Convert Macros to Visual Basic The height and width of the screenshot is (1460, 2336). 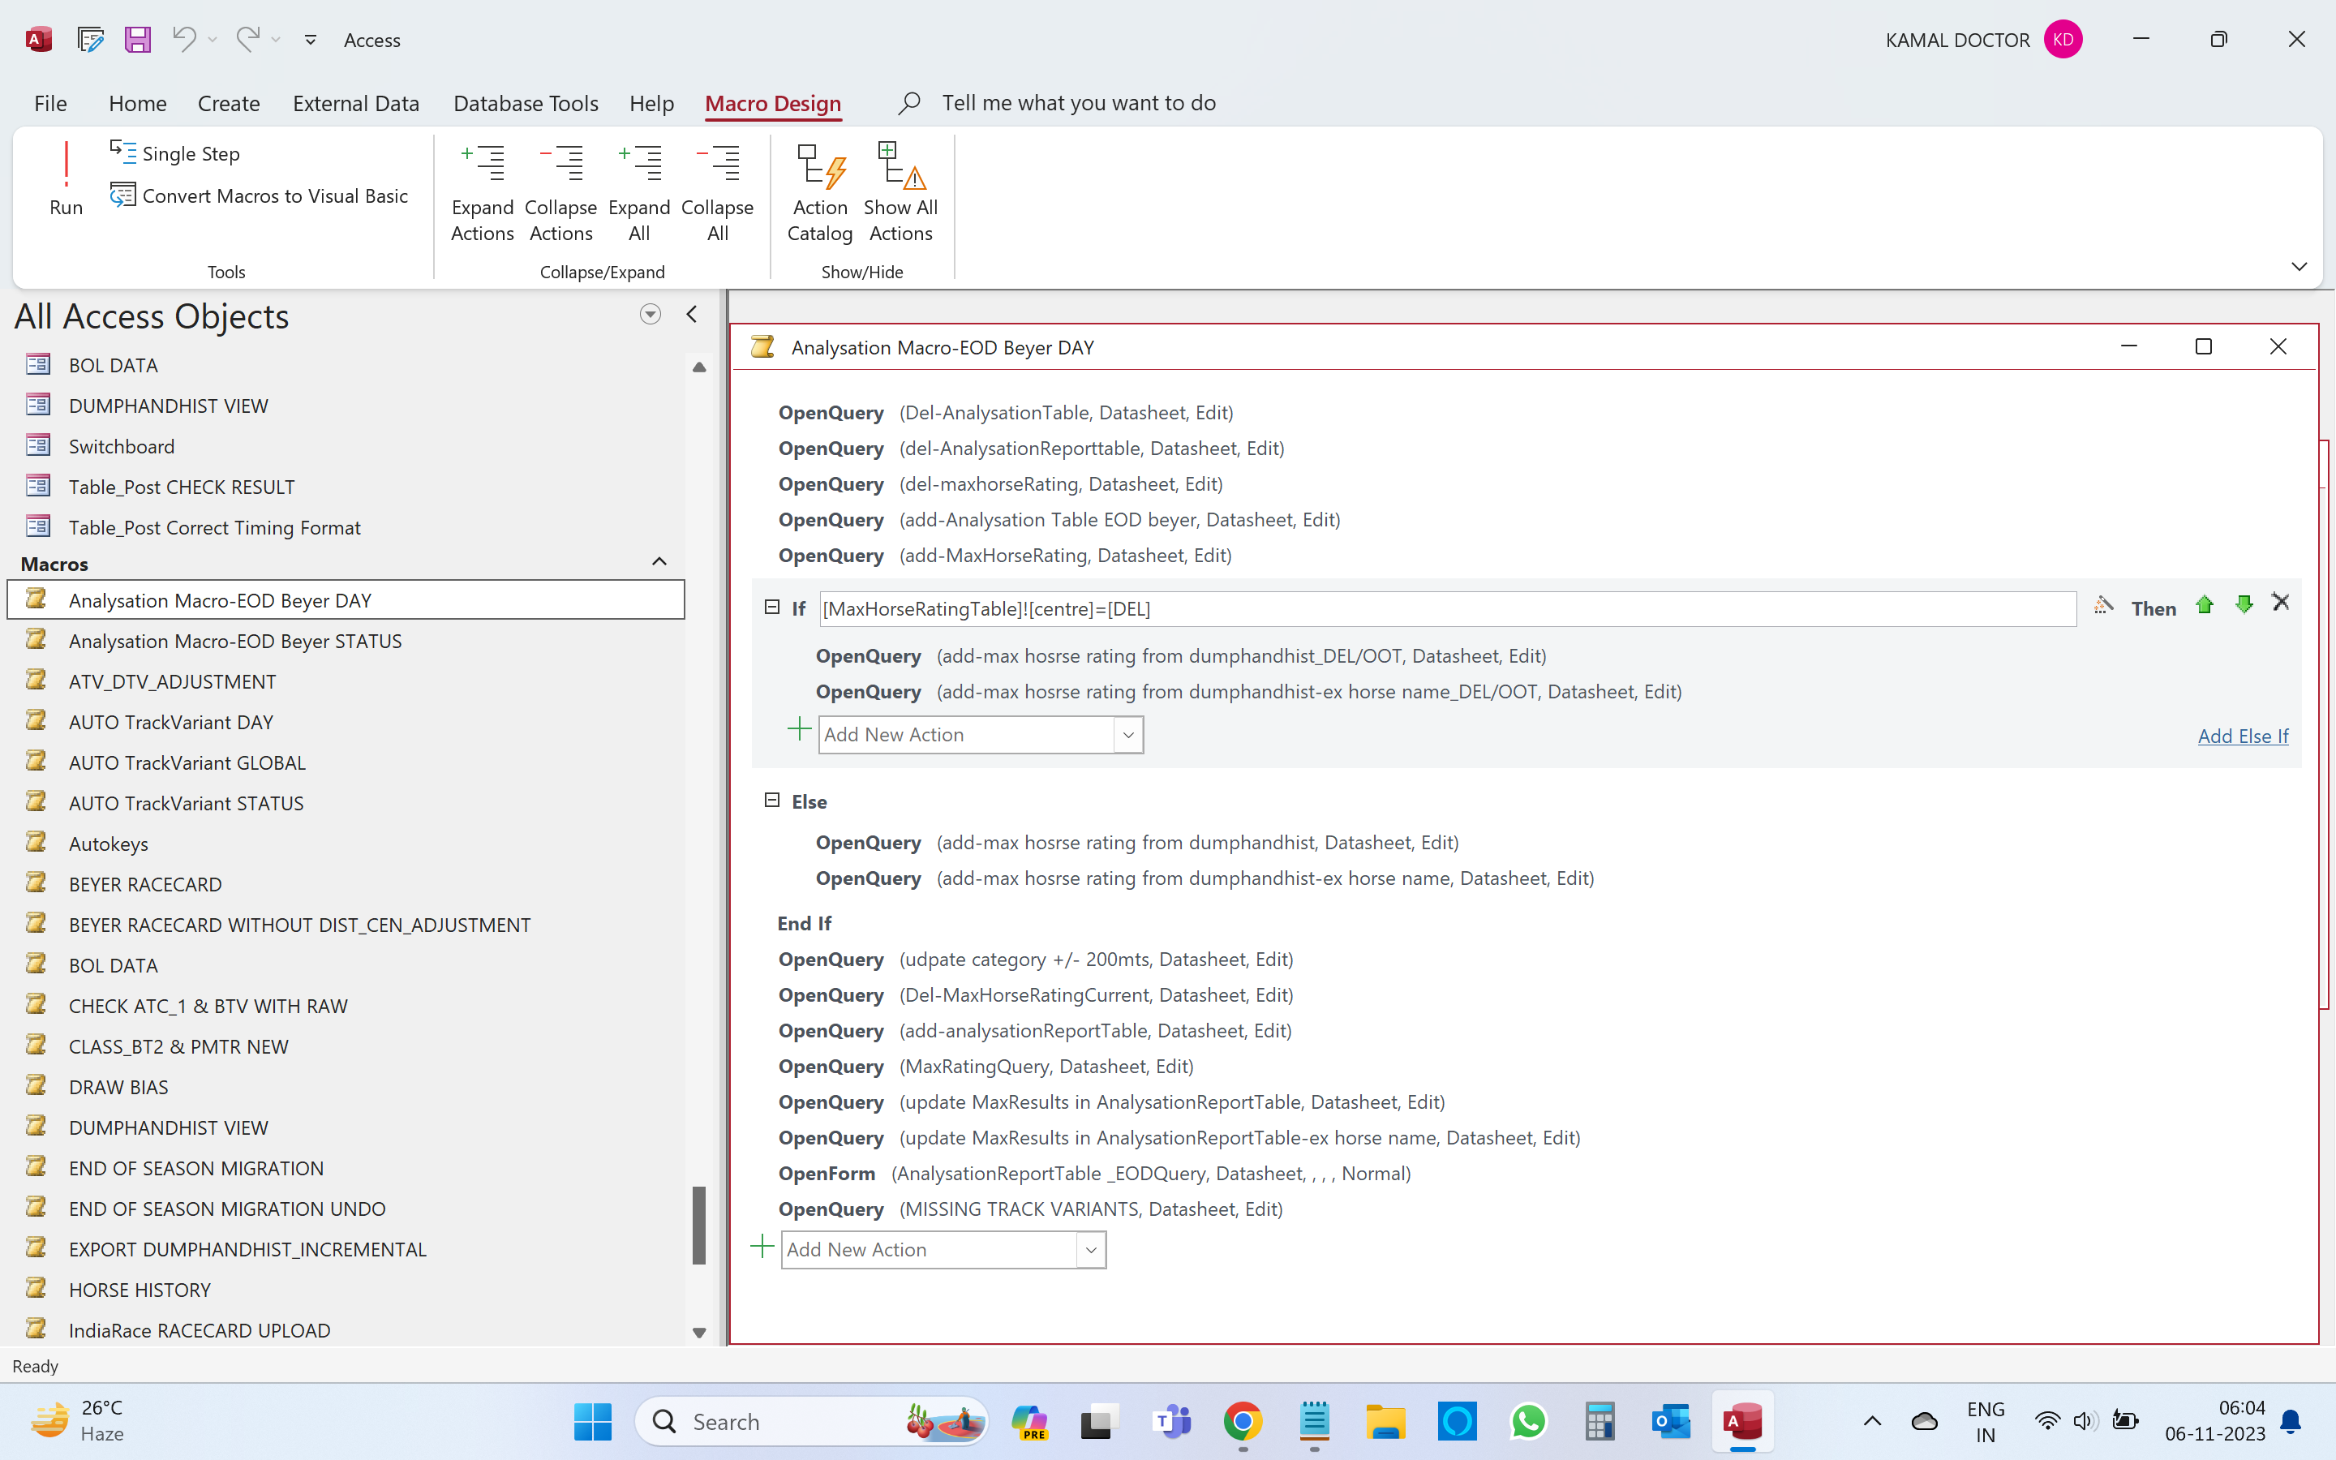[x=259, y=196]
